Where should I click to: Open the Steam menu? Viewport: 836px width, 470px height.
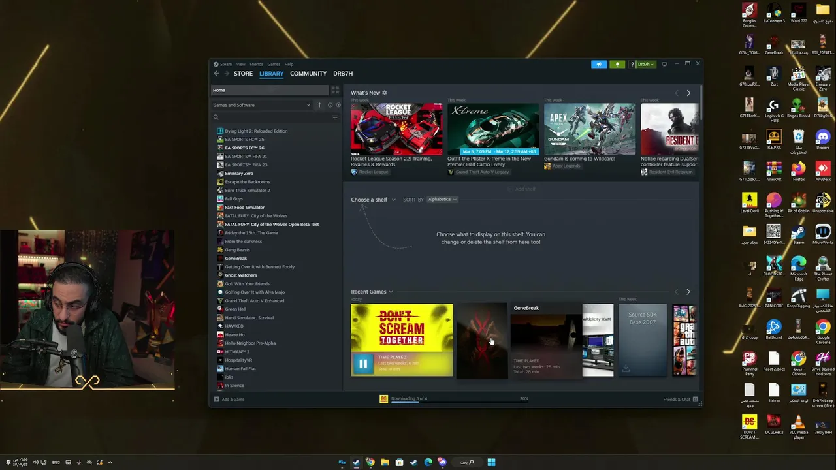coord(225,64)
